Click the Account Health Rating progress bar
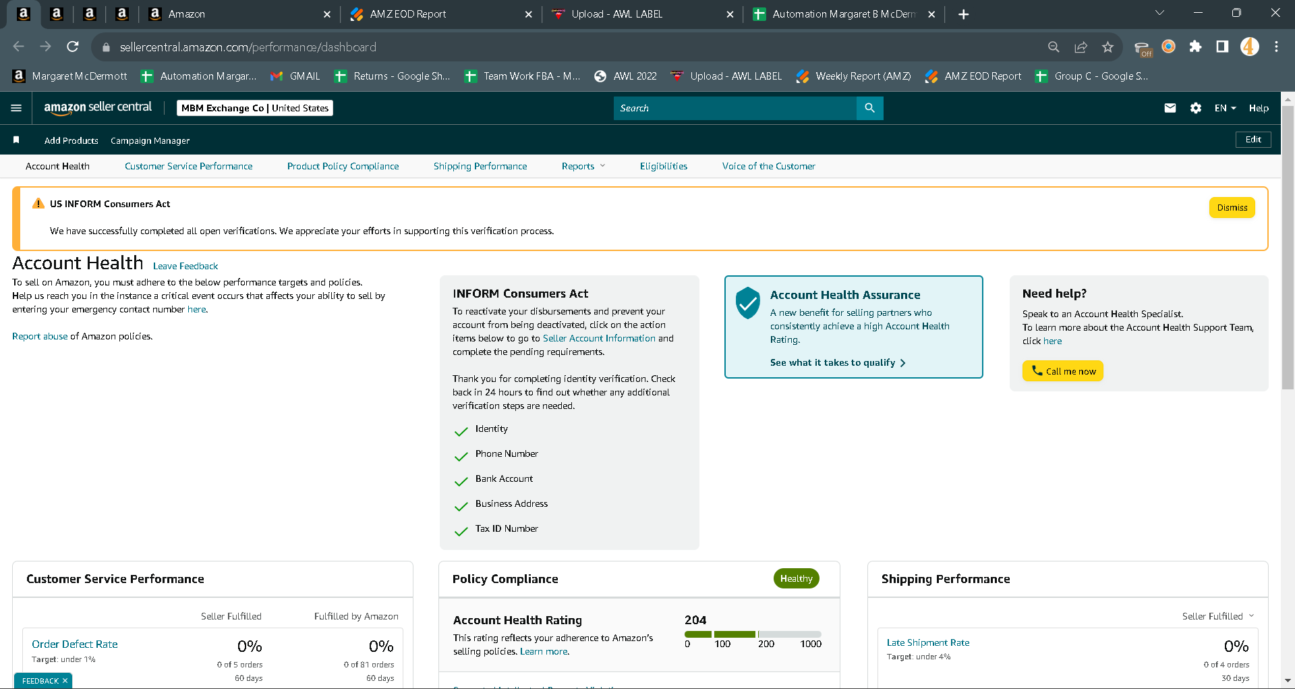Screen dimensions: 1295x689 [753, 634]
